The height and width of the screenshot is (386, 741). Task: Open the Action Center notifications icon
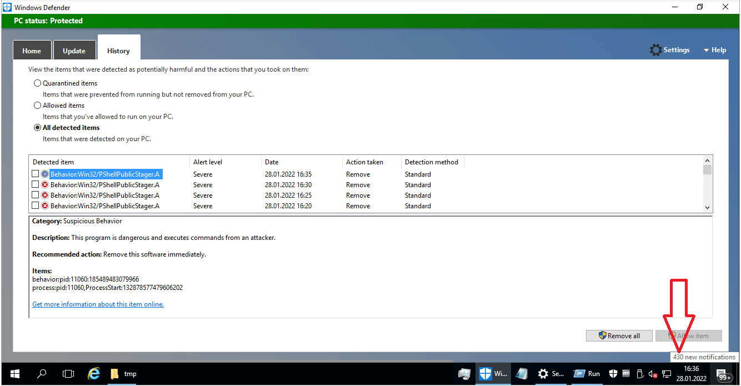coord(724,374)
